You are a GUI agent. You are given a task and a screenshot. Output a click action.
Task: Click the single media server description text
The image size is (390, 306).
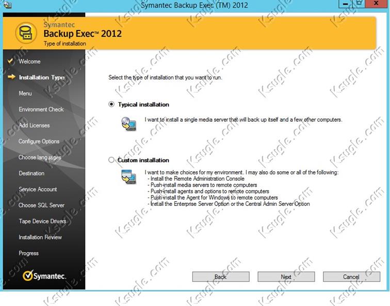point(243,120)
